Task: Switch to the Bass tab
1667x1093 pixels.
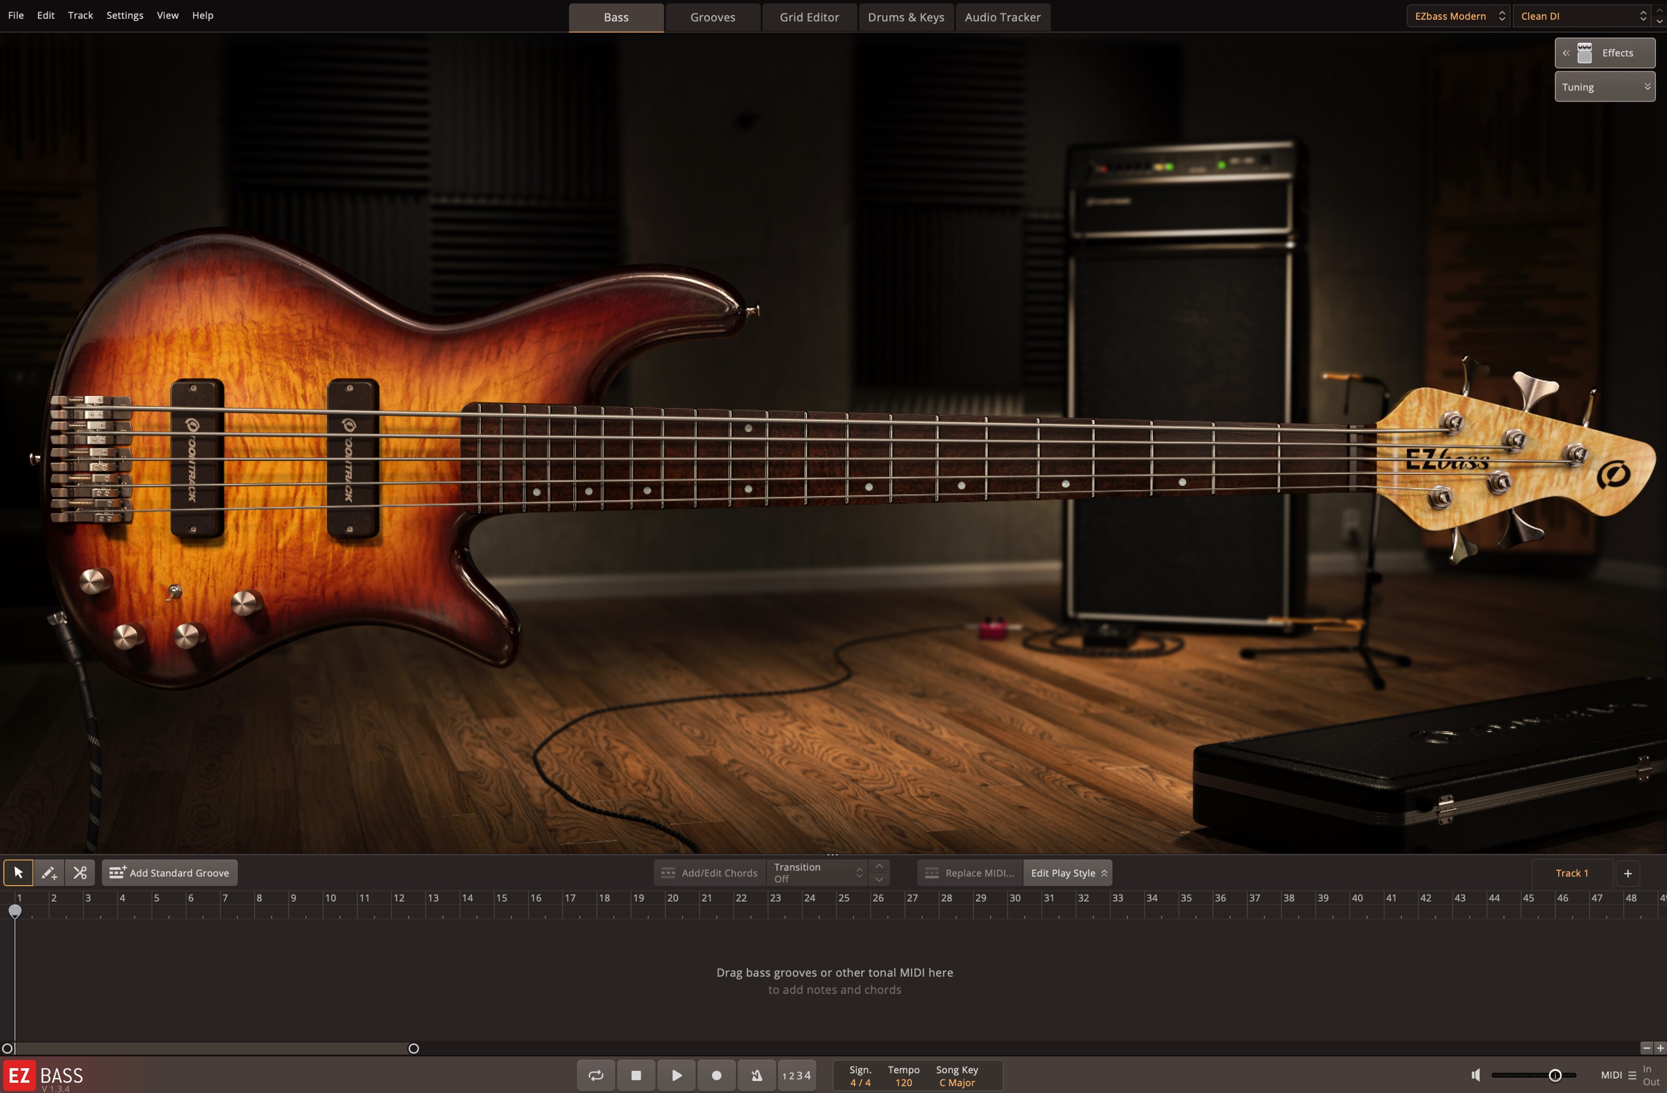Action: (616, 17)
